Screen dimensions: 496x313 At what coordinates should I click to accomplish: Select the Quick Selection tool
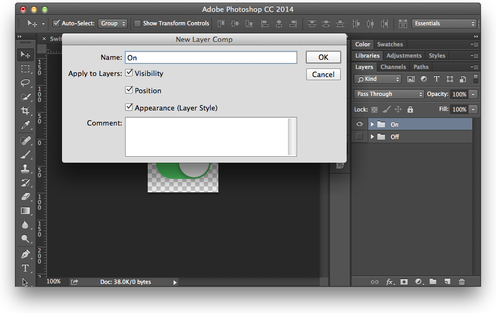tap(25, 97)
